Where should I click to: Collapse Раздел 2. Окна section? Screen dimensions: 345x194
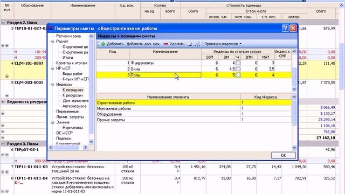point(3,23)
